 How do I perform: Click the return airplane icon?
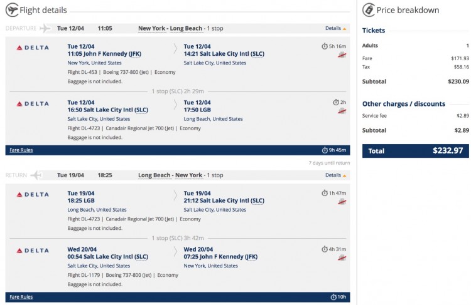click(x=36, y=175)
